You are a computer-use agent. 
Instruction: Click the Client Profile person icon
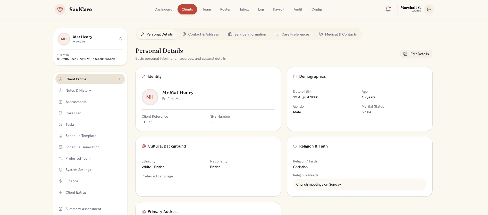point(61,79)
